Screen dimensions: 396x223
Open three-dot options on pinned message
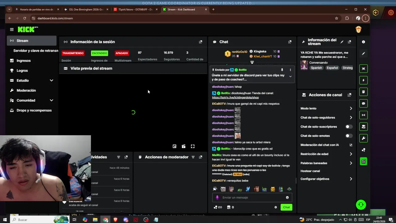pyautogui.click(x=290, y=70)
